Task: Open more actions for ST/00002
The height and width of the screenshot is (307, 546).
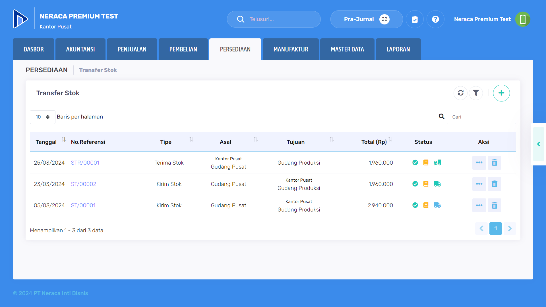Action: pyautogui.click(x=479, y=184)
